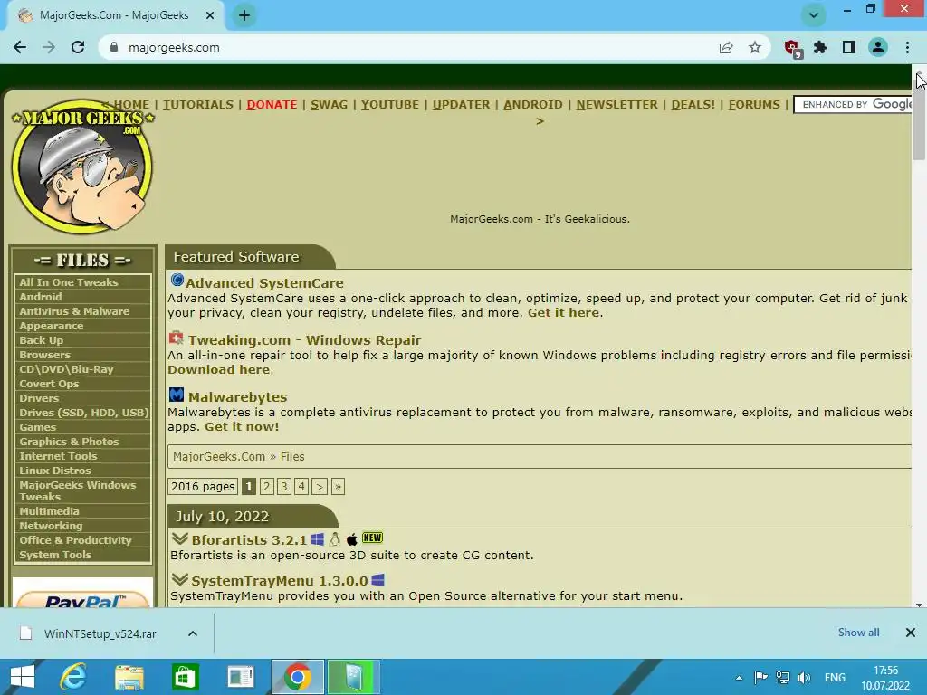Image resolution: width=927 pixels, height=695 pixels.
Task: Open the ANDROID nav link
Action: coord(533,105)
